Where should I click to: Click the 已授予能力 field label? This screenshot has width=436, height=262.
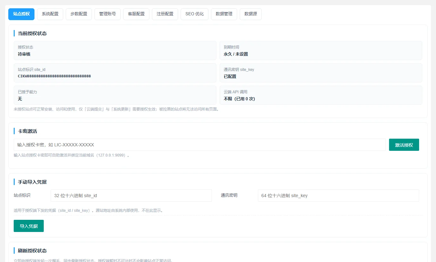27,92
